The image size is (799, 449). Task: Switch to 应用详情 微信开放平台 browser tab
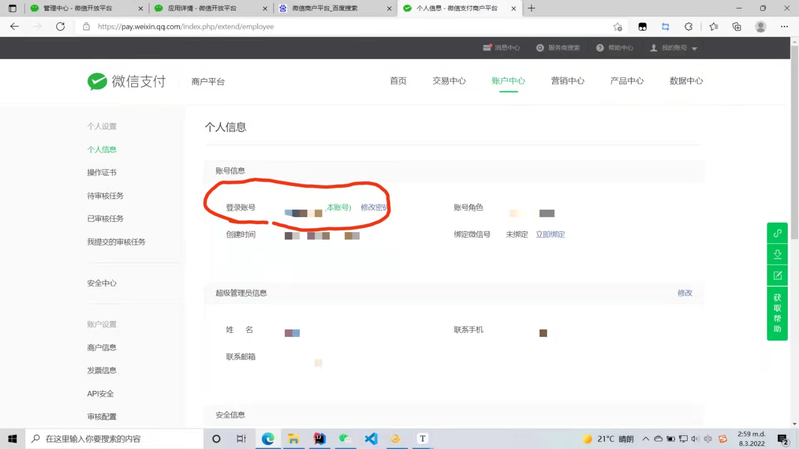(x=211, y=8)
